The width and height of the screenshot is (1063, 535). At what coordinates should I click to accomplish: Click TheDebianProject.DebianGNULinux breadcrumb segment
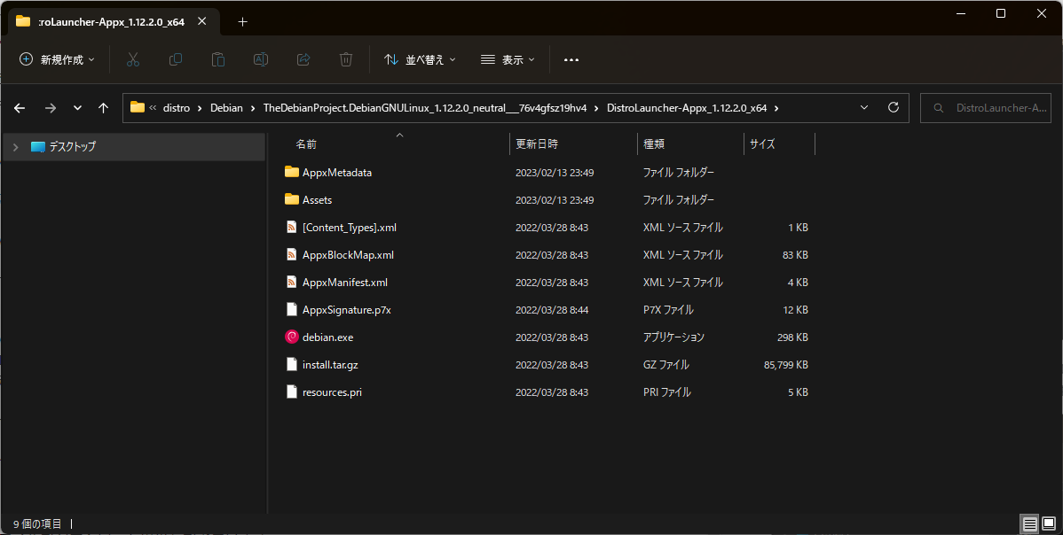[425, 108]
